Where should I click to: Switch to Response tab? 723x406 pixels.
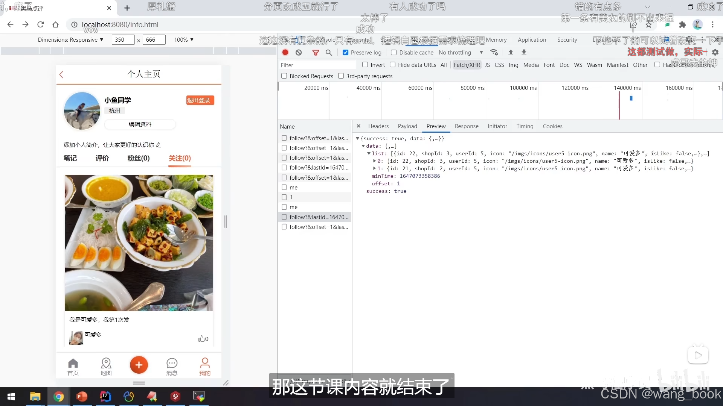467,126
